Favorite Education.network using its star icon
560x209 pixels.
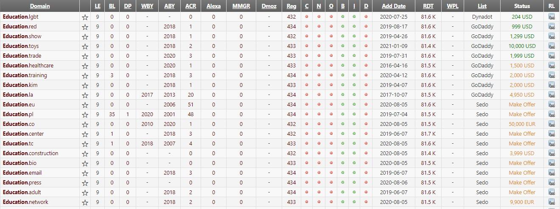(85, 202)
